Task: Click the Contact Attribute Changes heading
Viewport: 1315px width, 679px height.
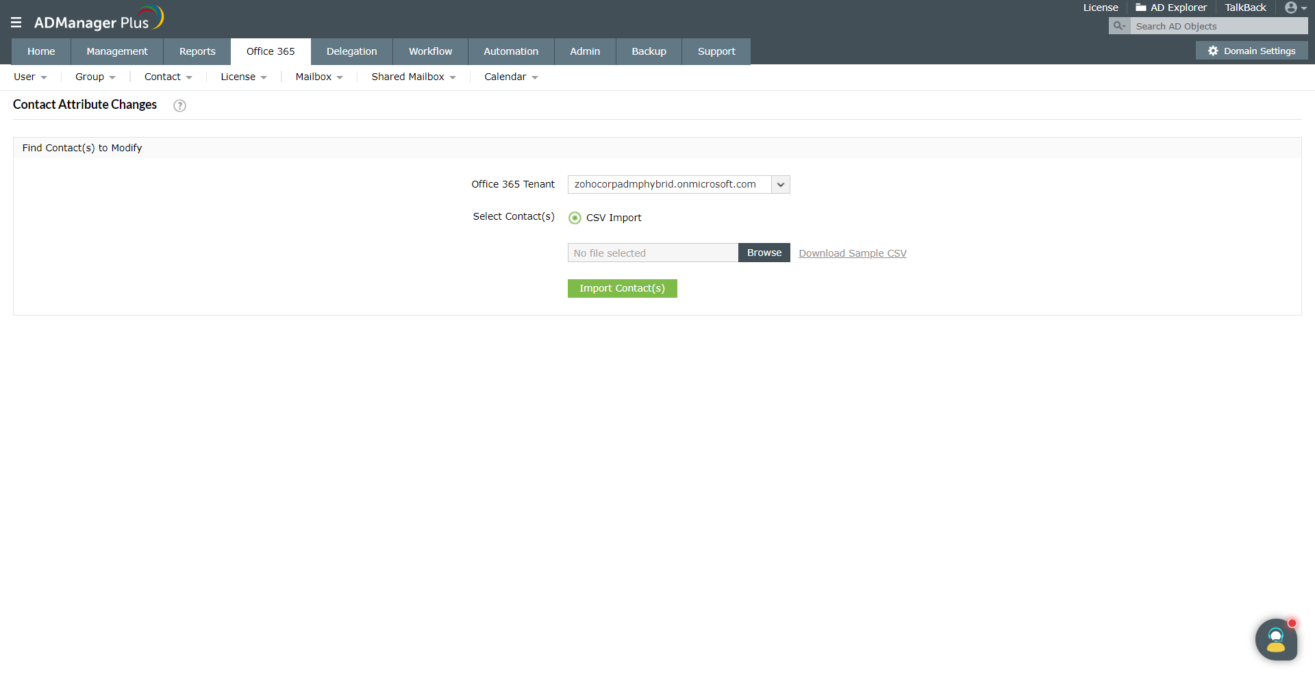Action: [85, 105]
